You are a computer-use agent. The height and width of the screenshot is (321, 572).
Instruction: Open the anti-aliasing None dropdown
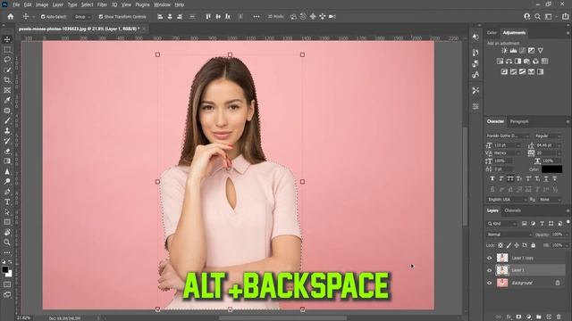[551, 200]
